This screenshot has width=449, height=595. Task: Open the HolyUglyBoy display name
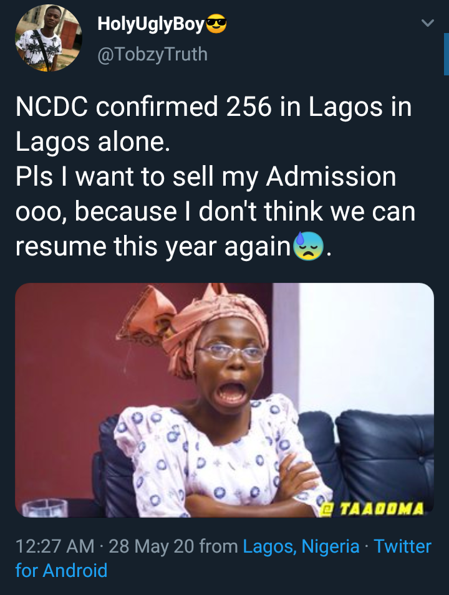click(x=151, y=25)
